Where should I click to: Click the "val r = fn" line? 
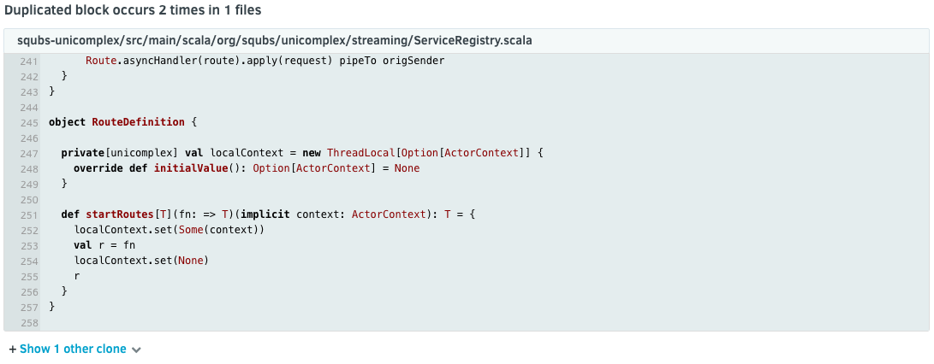(104, 244)
